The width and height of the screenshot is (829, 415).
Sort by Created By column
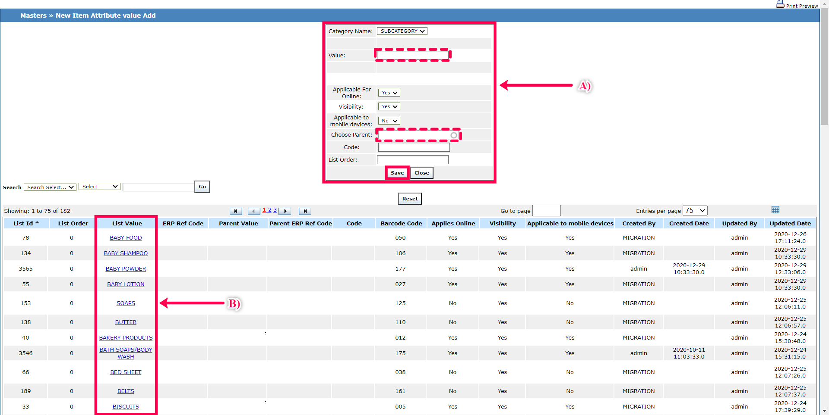click(639, 223)
